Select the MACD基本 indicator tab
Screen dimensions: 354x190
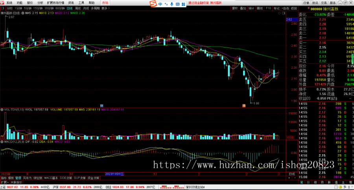click(51, 178)
